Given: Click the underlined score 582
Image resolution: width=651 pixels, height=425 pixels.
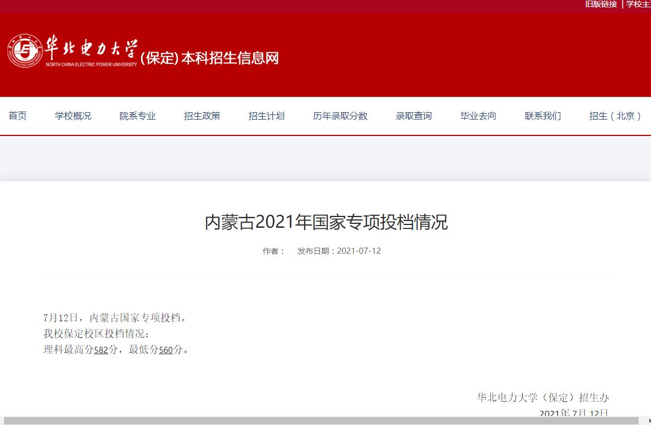Looking at the screenshot, I should [101, 350].
